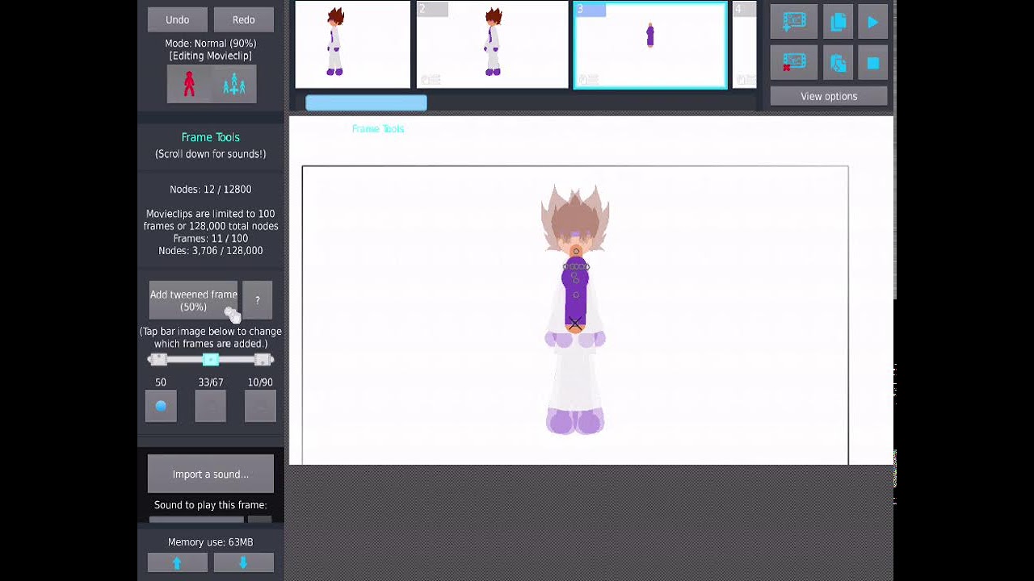Open the tweened frame help question mark
Screen dimensions: 1034x581
[x=258, y=300]
